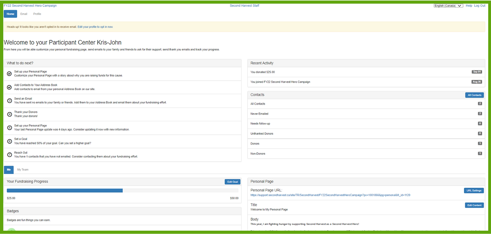The height and width of the screenshot is (234, 491).
Task: Open the Needs follow-up contacts row
Action: click(x=366, y=124)
